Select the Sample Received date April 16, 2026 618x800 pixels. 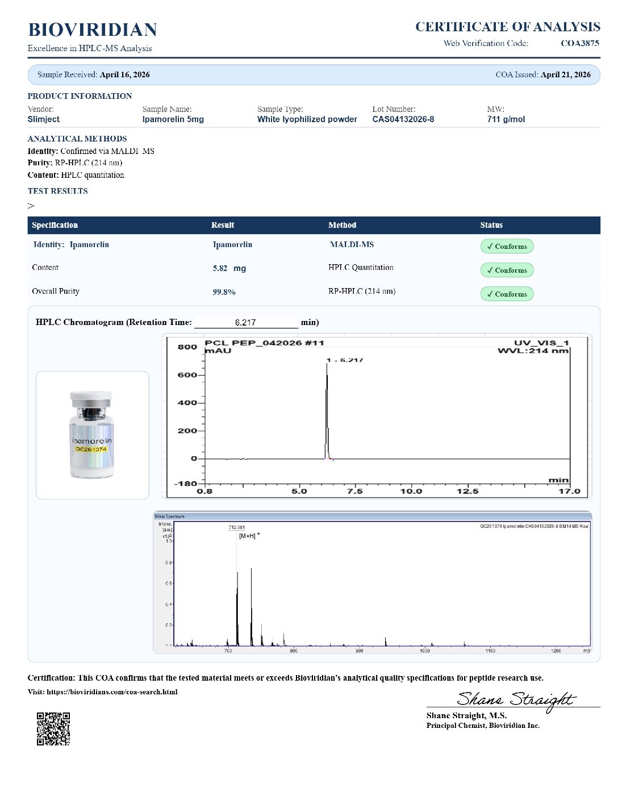tap(125, 74)
